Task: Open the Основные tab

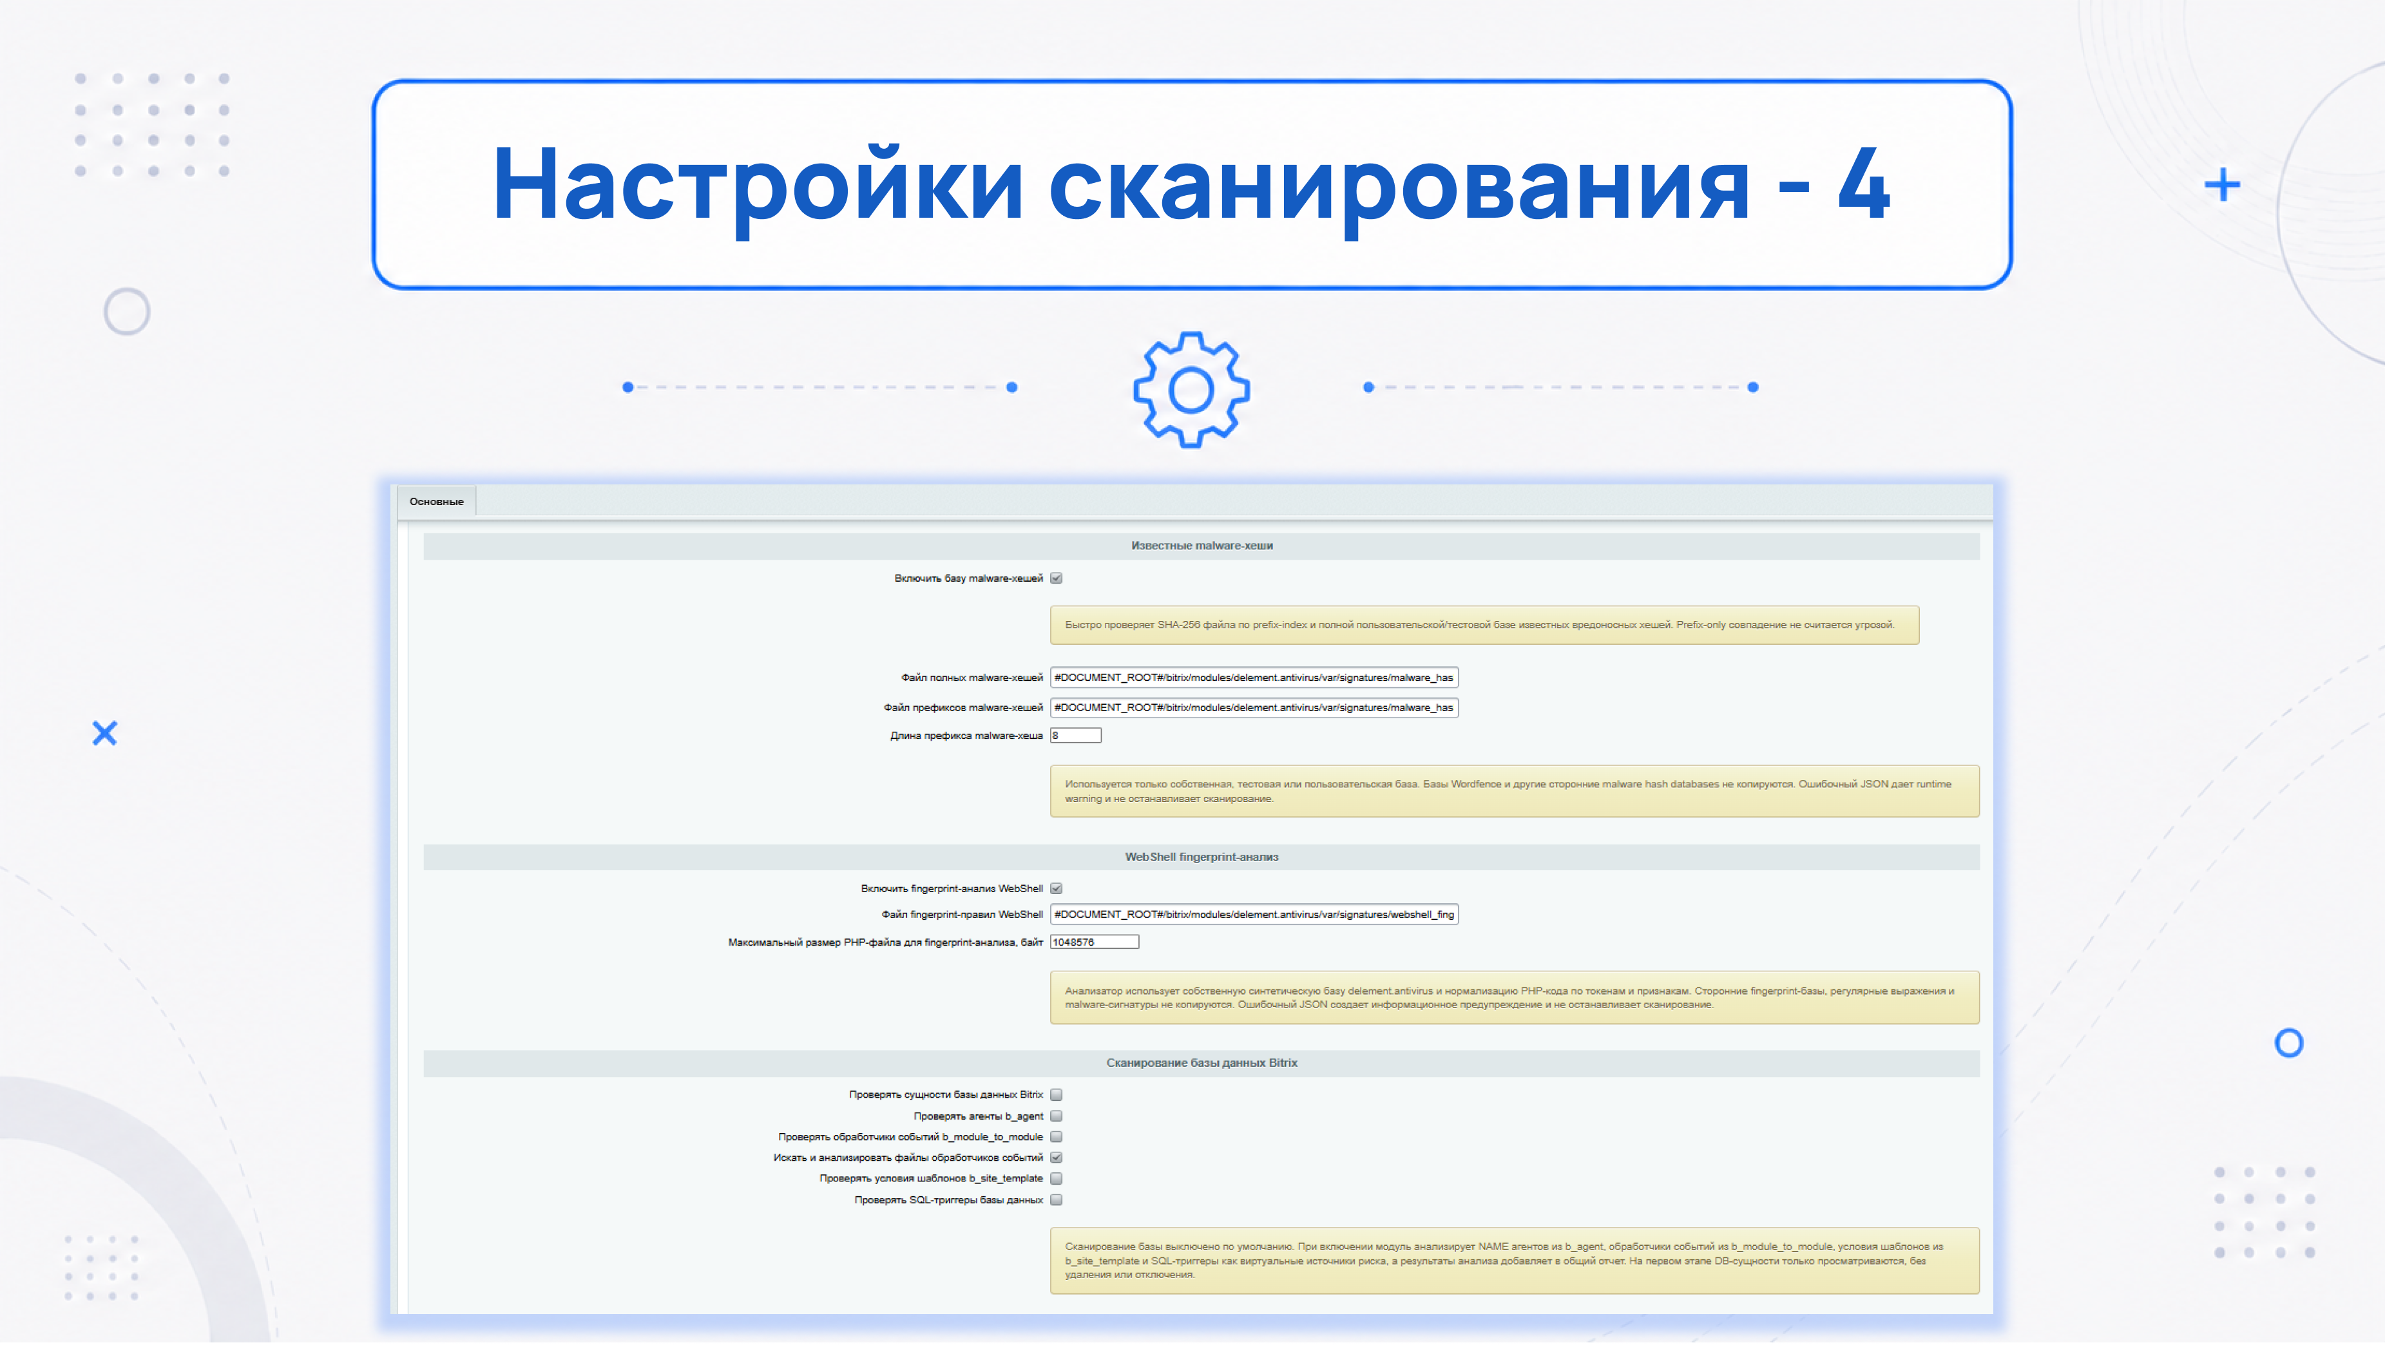Action: pos(436,502)
